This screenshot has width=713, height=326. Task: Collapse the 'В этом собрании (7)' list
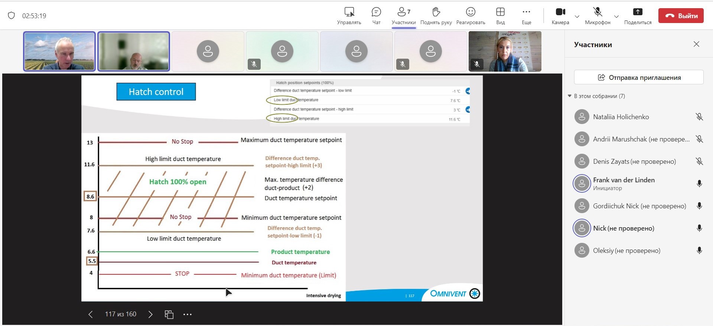(x=570, y=96)
